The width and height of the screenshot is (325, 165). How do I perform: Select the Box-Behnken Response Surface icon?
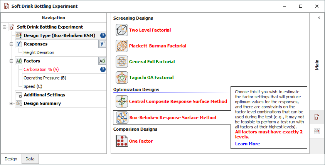tap(122, 118)
